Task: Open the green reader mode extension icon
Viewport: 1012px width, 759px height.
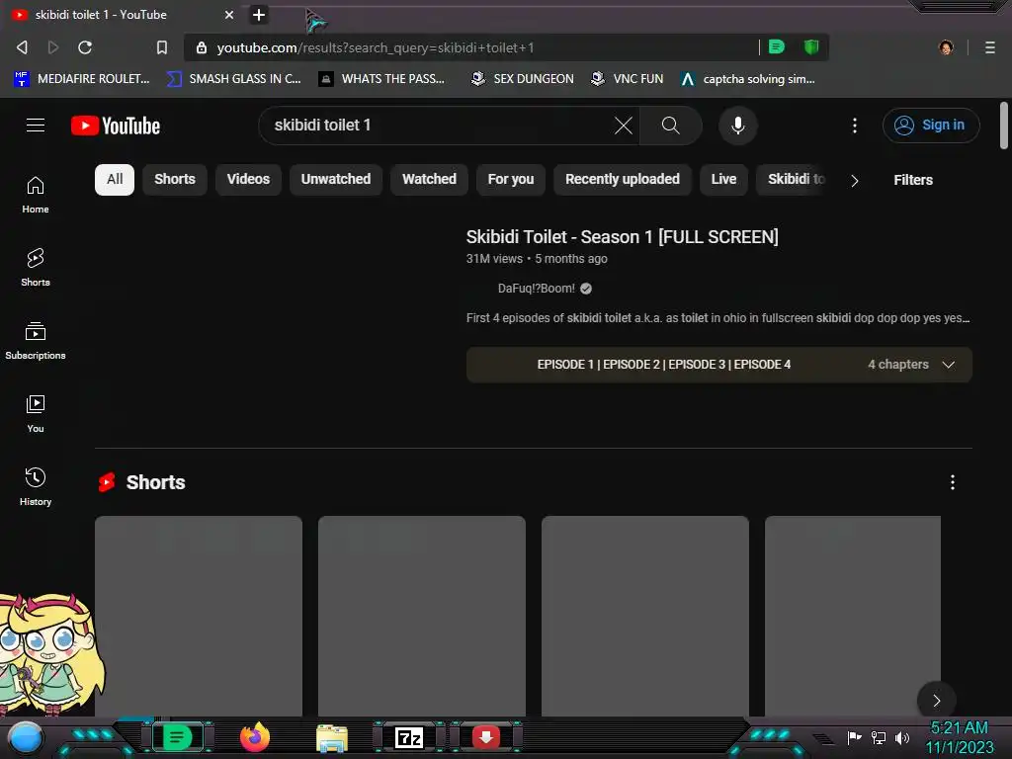Action: (777, 47)
